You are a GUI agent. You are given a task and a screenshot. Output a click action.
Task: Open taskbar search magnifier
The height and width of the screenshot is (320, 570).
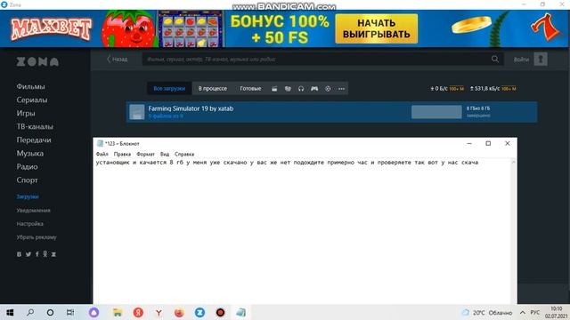pos(30,312)
